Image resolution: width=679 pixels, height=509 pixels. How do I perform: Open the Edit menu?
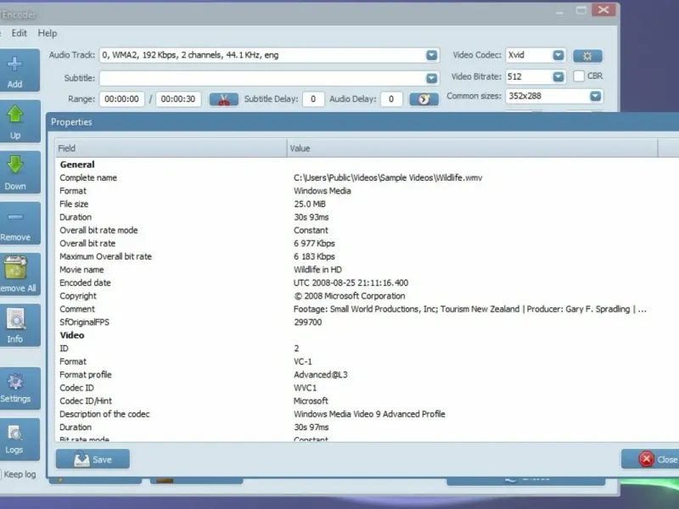[x=19, y=33]
